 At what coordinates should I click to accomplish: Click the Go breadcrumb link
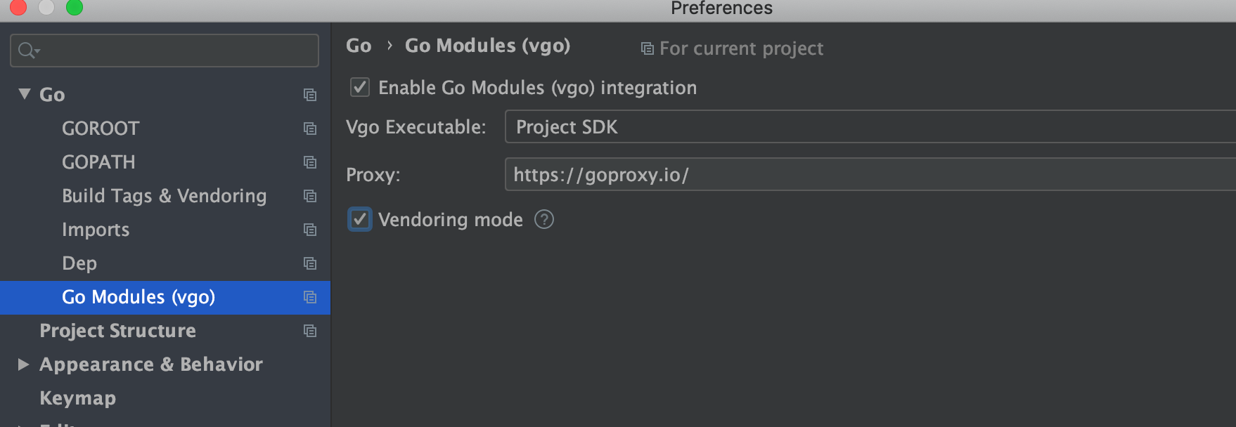[x=359, y=46]
